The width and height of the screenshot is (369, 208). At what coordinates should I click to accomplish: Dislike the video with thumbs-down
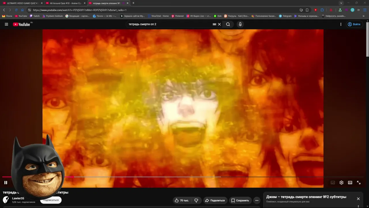coord(196,200)
